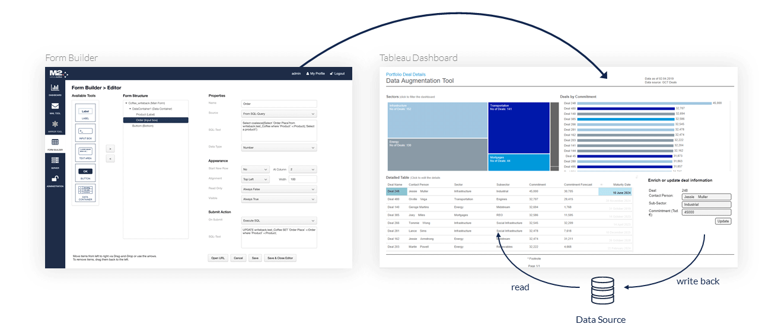Pick the Input Box tool
Screen dimensions: 759x327
(x=85, y=133)
